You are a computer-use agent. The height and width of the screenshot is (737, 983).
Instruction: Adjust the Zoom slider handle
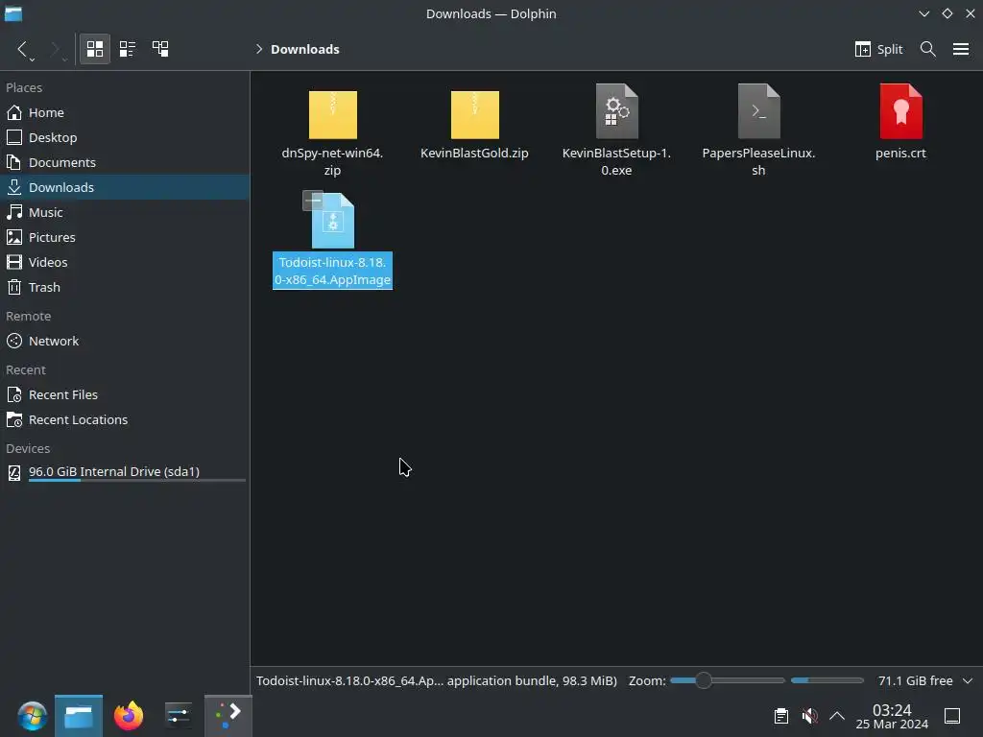[x=703, y=680]
